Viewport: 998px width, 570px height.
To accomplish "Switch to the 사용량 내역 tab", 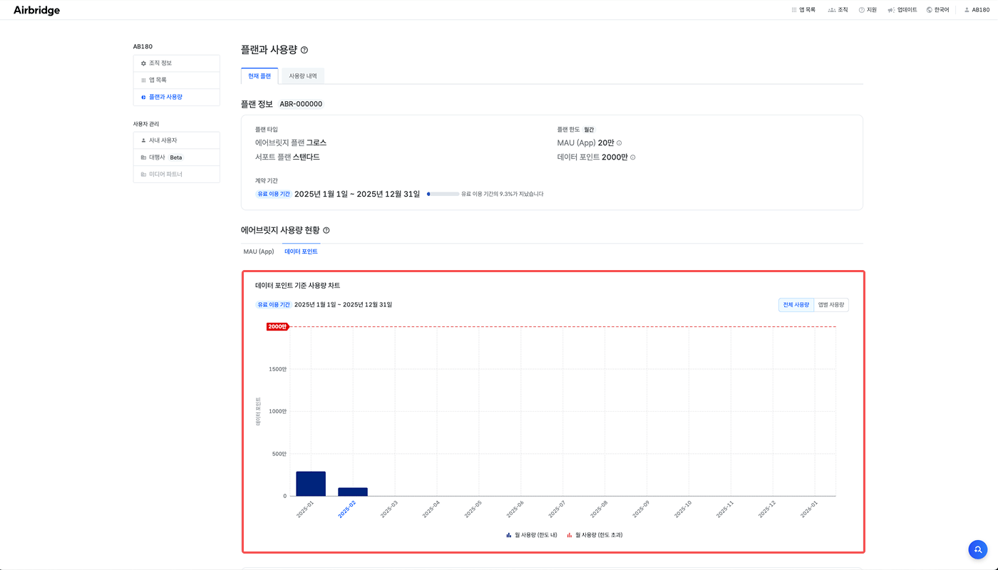I will coord(303,76).
